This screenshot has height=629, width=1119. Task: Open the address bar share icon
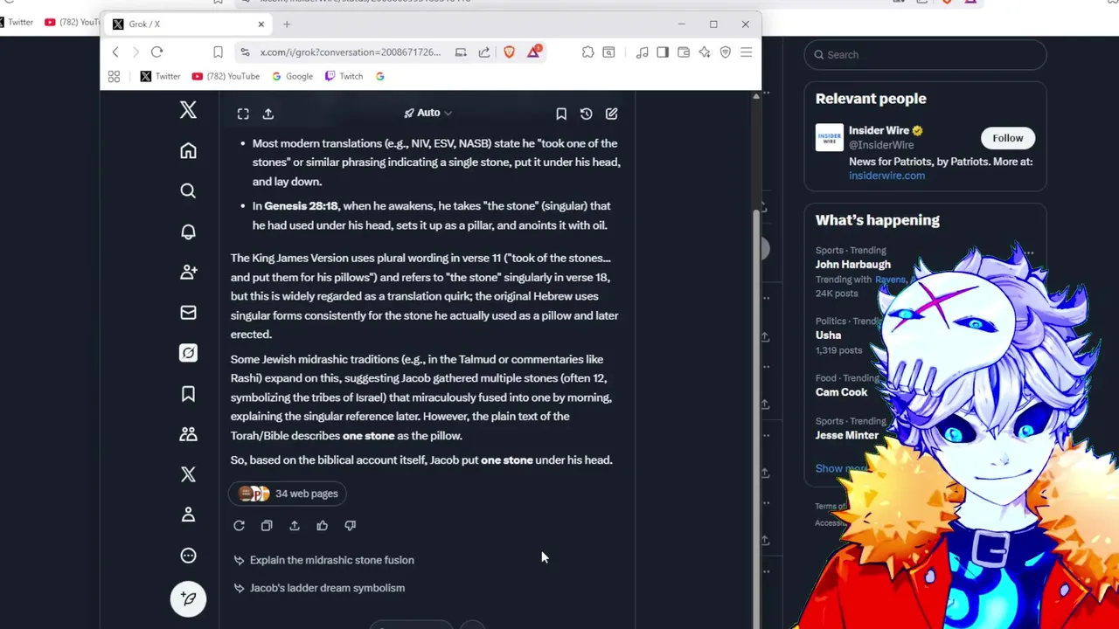tap(484, 52)
